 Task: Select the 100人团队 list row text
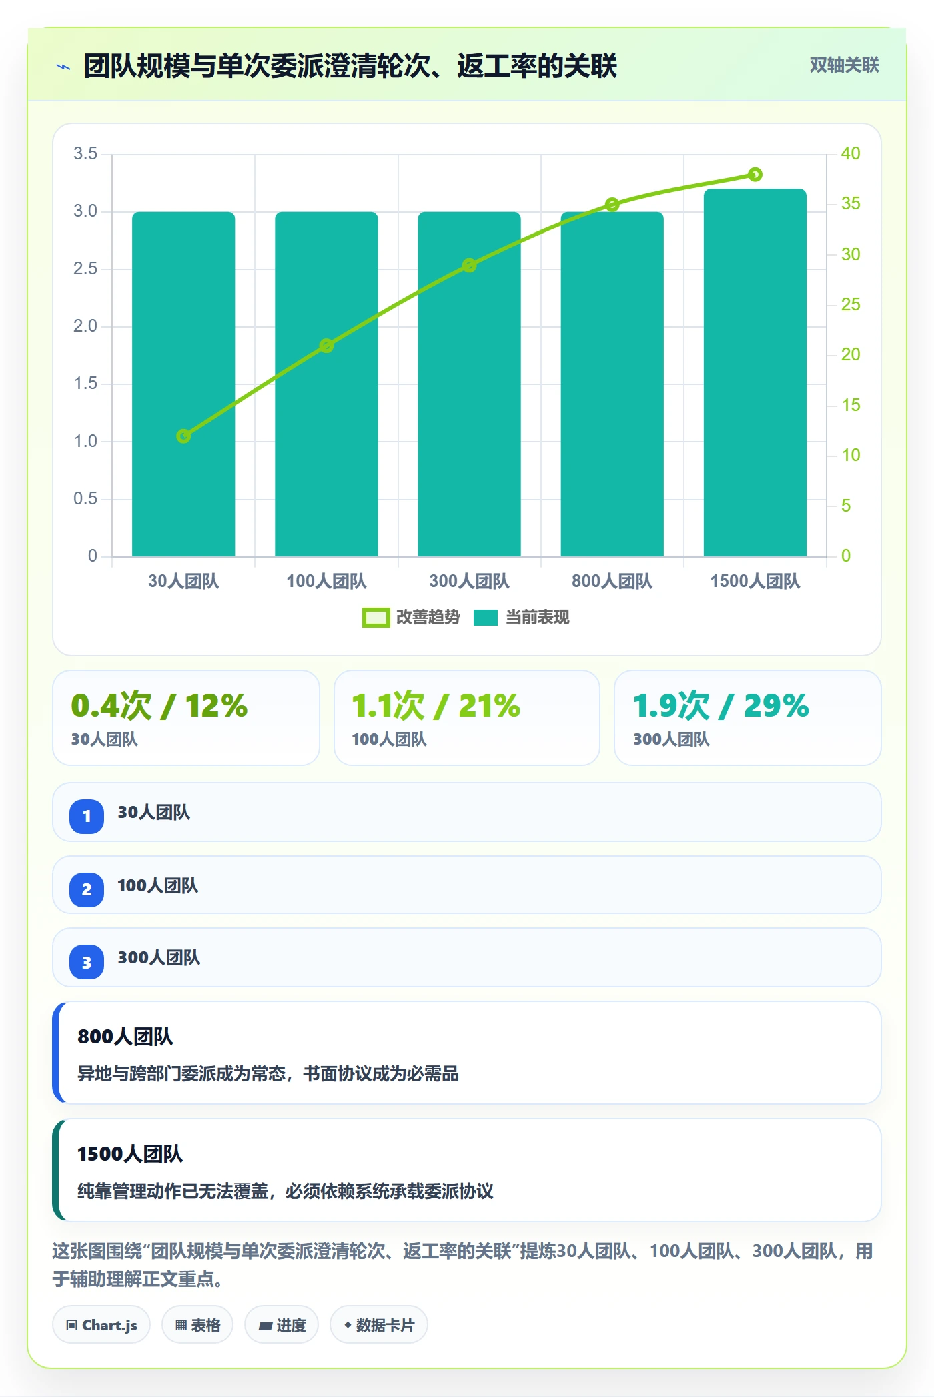click(x=158, y=886)
